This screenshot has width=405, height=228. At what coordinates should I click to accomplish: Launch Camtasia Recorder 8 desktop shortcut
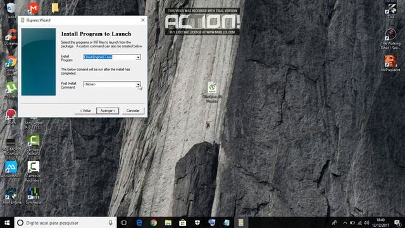[34, 171]
